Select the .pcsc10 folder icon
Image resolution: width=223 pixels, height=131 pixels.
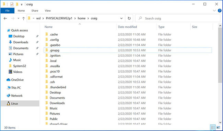[47, 71]
